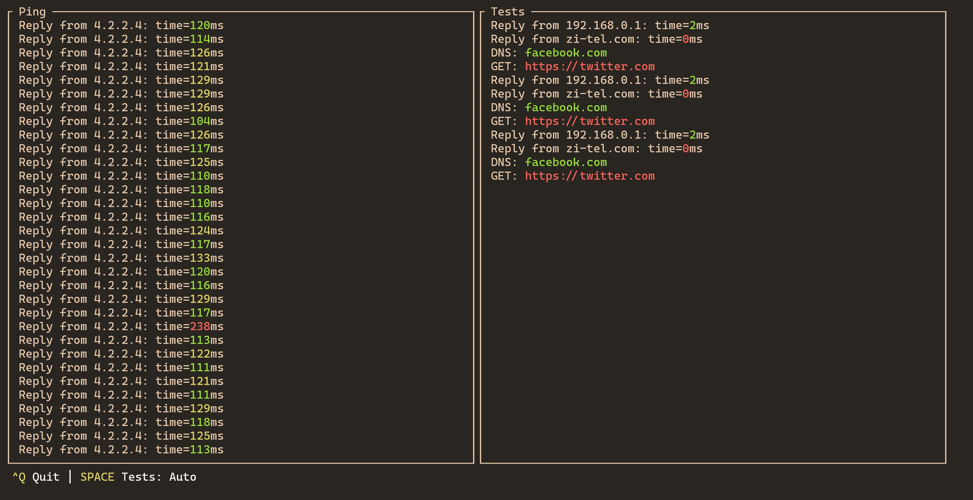This screenshot has width=973, height=500.
Task: Open the middle https://twitter.com link
Action: click(x=589, y=121)
